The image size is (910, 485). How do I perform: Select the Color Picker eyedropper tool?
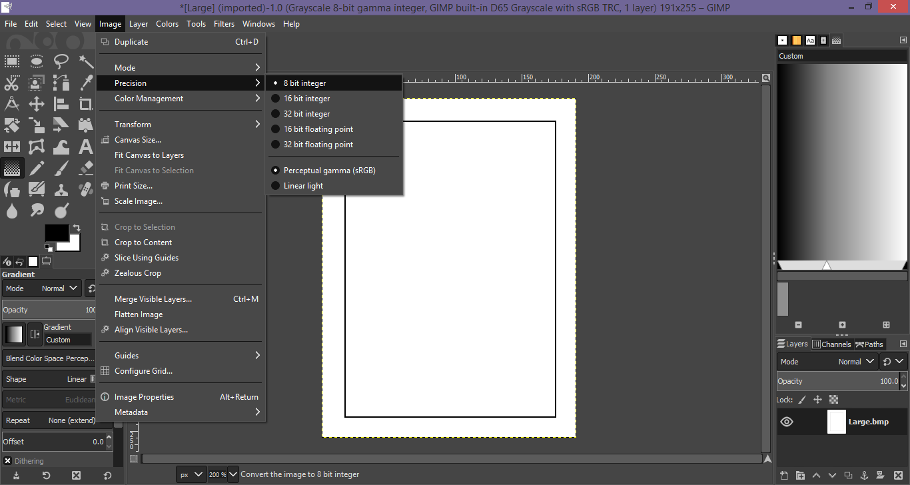86,83
